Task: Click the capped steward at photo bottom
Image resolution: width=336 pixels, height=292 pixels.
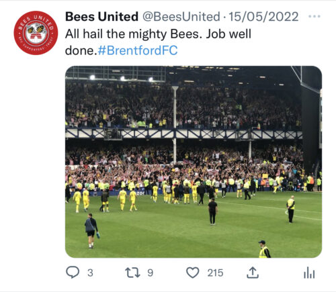Action: (x=264, y=249)
